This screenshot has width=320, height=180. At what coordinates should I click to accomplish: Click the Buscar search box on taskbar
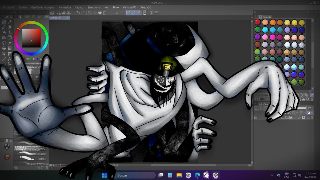[x=133, y=175]
